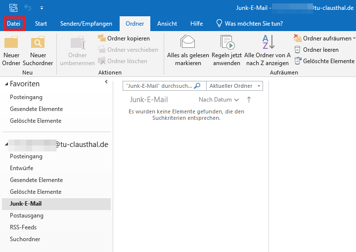Click Ordner verschieben

click(x=128, y=50)
